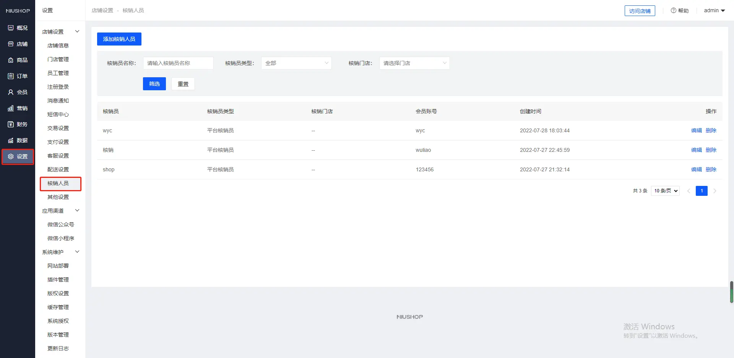Focus the 核销员名称 search input field

(x=178, y=63)
